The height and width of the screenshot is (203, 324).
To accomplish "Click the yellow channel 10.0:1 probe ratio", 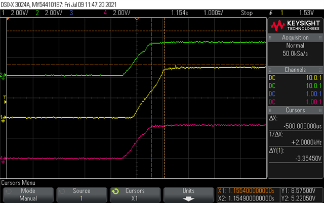I will [314, 78].
